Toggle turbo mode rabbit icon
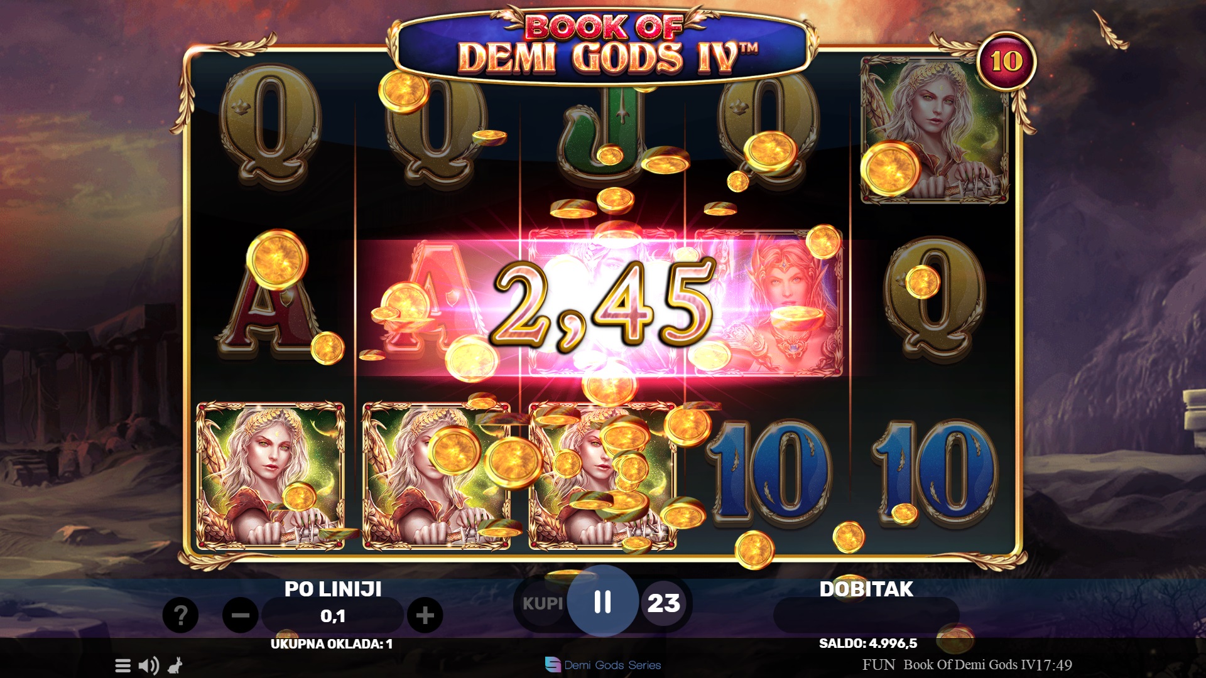The height and width of the screenshot is (678, 1206). 175,665
